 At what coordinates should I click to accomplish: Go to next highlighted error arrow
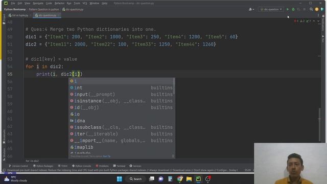pos(318,21)
